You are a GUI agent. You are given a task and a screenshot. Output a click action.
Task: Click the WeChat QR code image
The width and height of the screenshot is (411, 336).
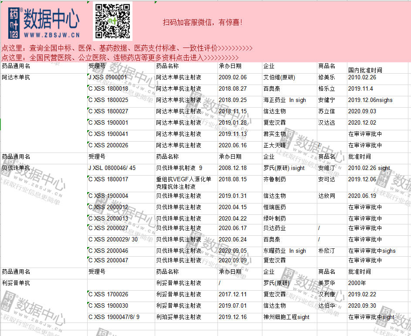[x=112, y=21]
